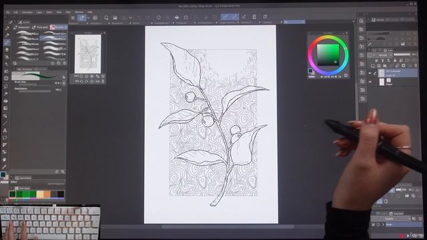Select main drawing color swatch under toolbar
427x240 pixels.
pos(3,175)
